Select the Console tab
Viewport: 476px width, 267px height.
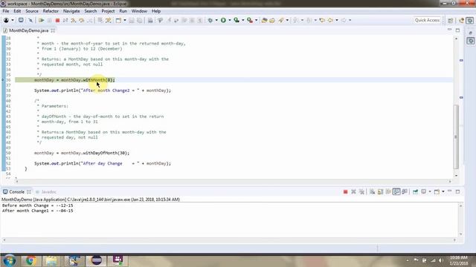(x=16, y=192)
